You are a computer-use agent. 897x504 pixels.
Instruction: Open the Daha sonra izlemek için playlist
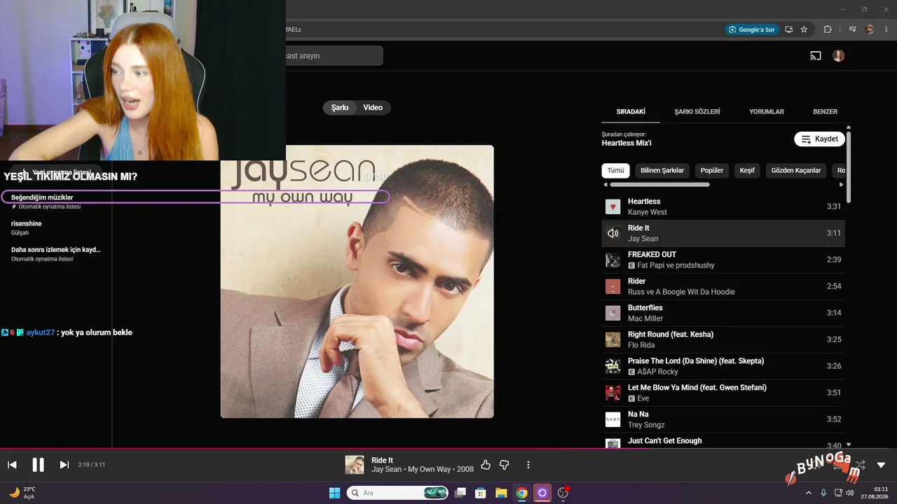56,253
